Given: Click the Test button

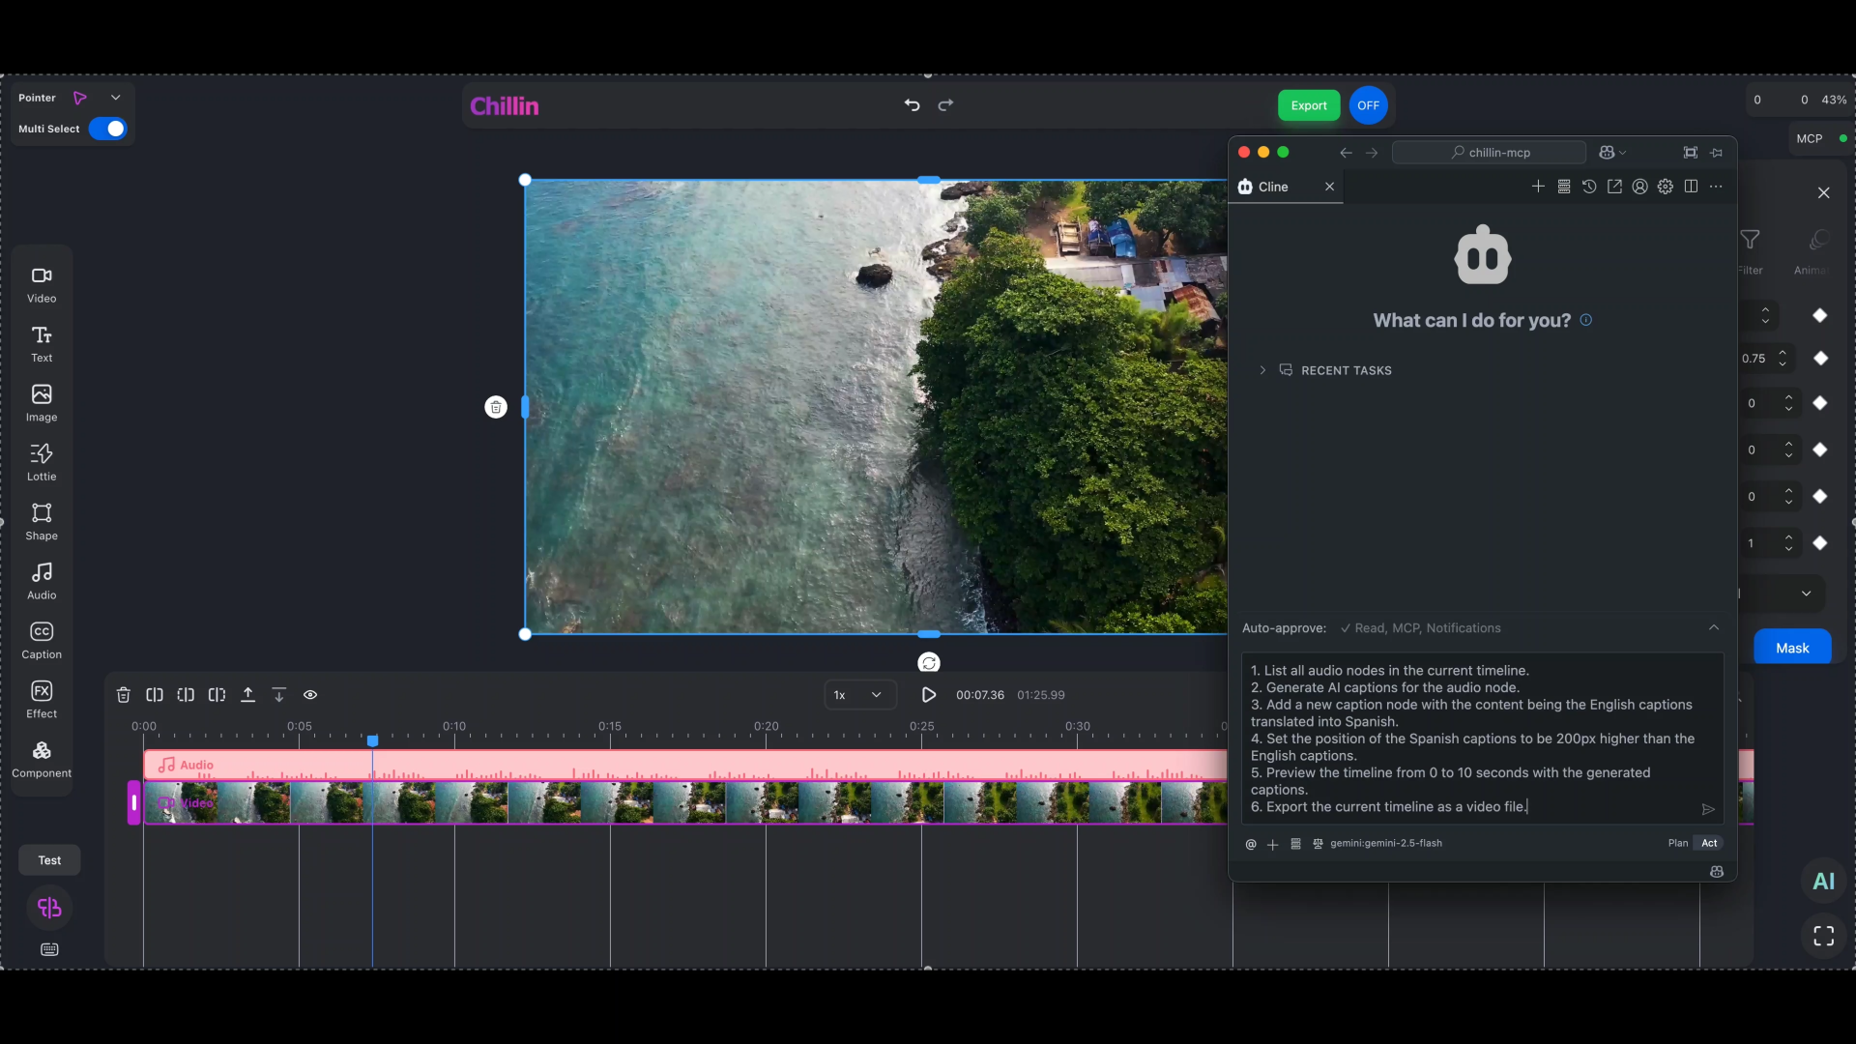Looking at the screenshot, I should click(x=49, y=860).
